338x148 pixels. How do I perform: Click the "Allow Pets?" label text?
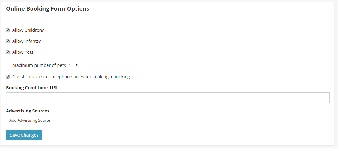24,52
